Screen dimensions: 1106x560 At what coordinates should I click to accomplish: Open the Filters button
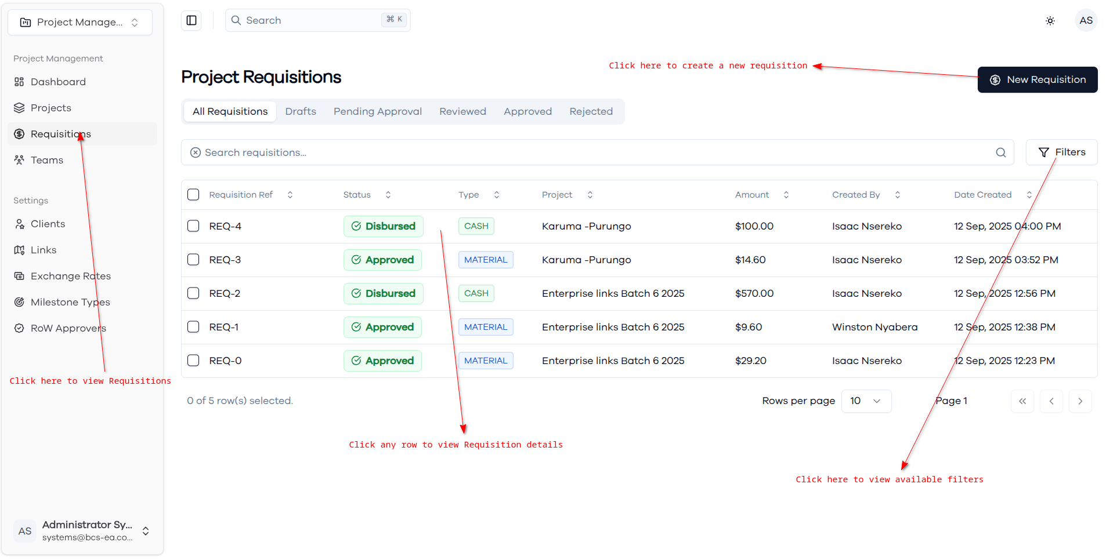(1061, 152)
